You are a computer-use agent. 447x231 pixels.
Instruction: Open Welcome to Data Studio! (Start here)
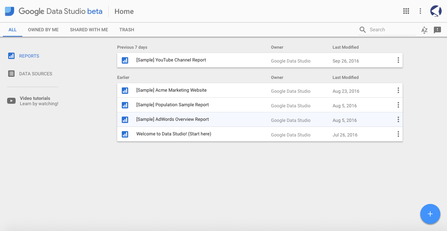tap(174, 134)
